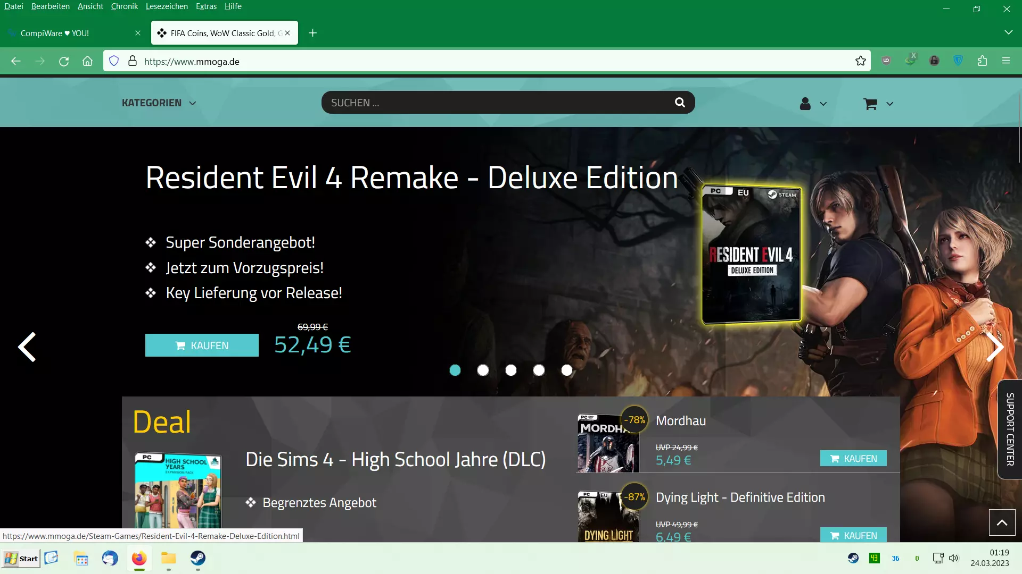Click the Sims 4 High School Years cover
1022x574 pixels.
[x=178, y=490]
